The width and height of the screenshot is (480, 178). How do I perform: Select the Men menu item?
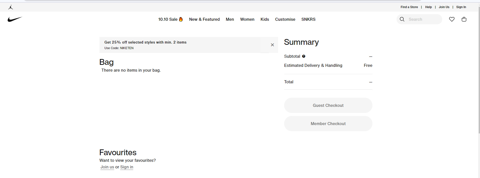coord(230,19)
